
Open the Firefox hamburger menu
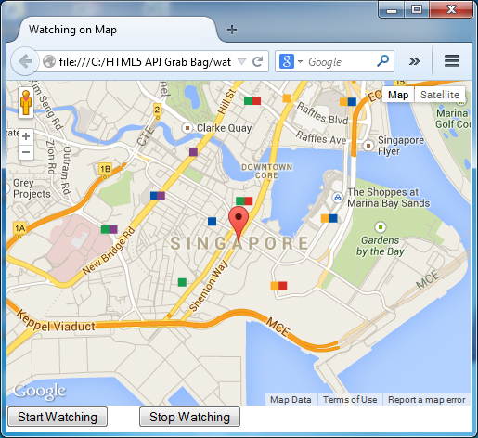click(452, 61)
